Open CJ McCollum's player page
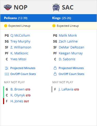This screenshot has height=126, width=97. point(20,36)
